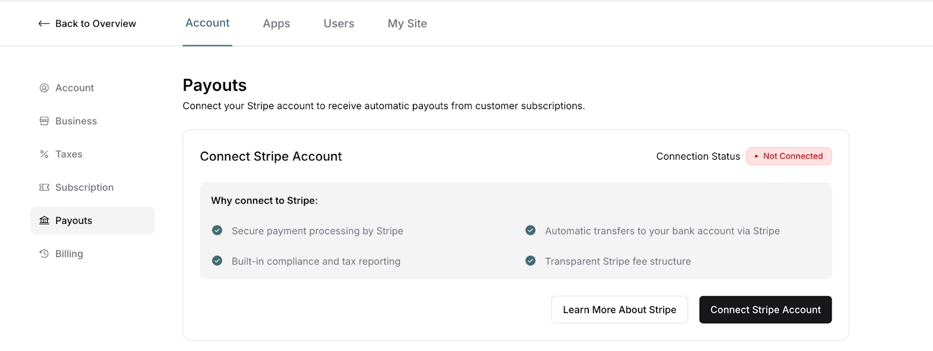Click the checkmark beside Transparent Stripe fee
This screenshot has height=351, width=933.
531,261
